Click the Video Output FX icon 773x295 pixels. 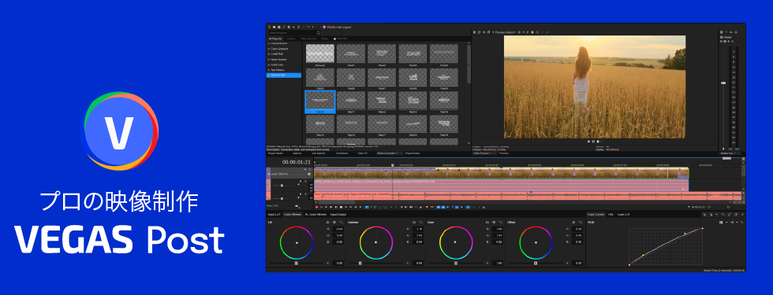[484, 32]
